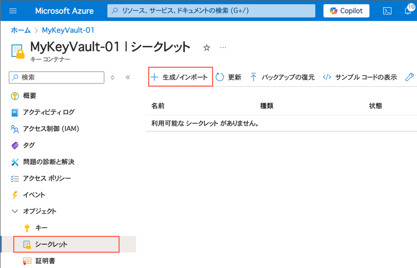417x268 pixels.
Task: Open キー under オブジェクト
Action: pyautogui.click(x=41, y=228)
